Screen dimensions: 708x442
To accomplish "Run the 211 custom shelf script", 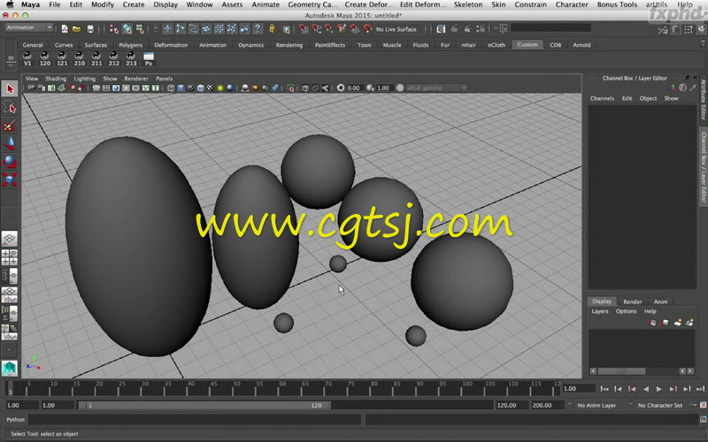I will [x=96, y=59].
